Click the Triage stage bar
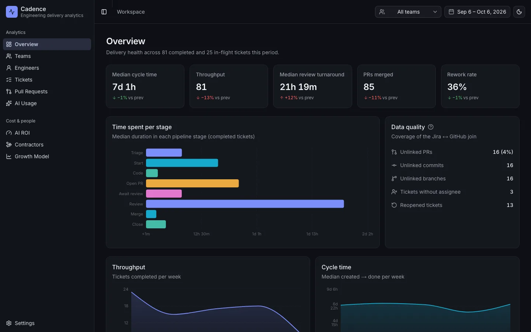 click(164, 153)
